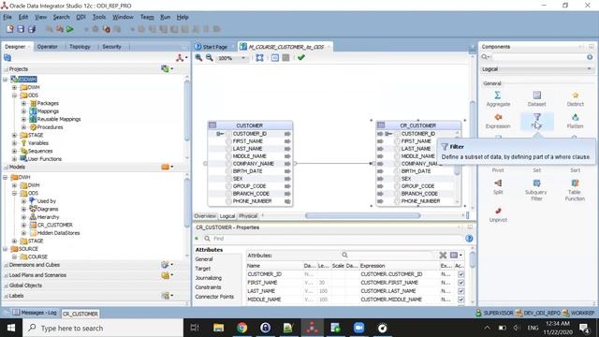
Task: Expand Dimensions and Cubes section
Action: click(x=7, y=265)
